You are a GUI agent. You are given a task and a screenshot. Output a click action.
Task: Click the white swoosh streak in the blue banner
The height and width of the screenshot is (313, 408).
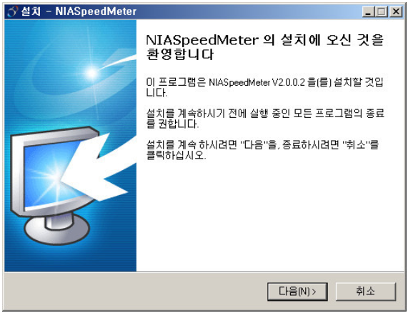(x=119, y=62)
